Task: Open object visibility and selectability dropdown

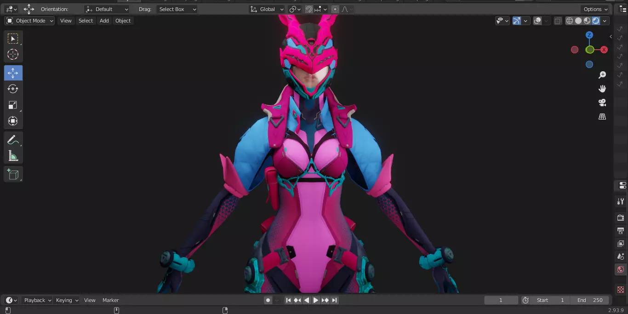Action: click(x=502, y=21)
